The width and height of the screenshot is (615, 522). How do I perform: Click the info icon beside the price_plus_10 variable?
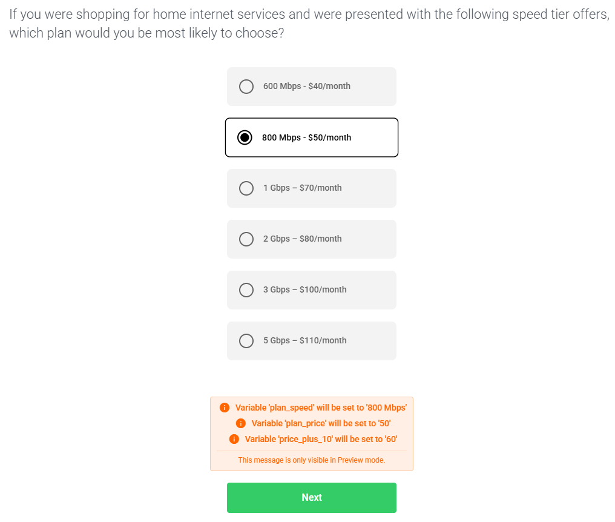(x=234, y=439)
